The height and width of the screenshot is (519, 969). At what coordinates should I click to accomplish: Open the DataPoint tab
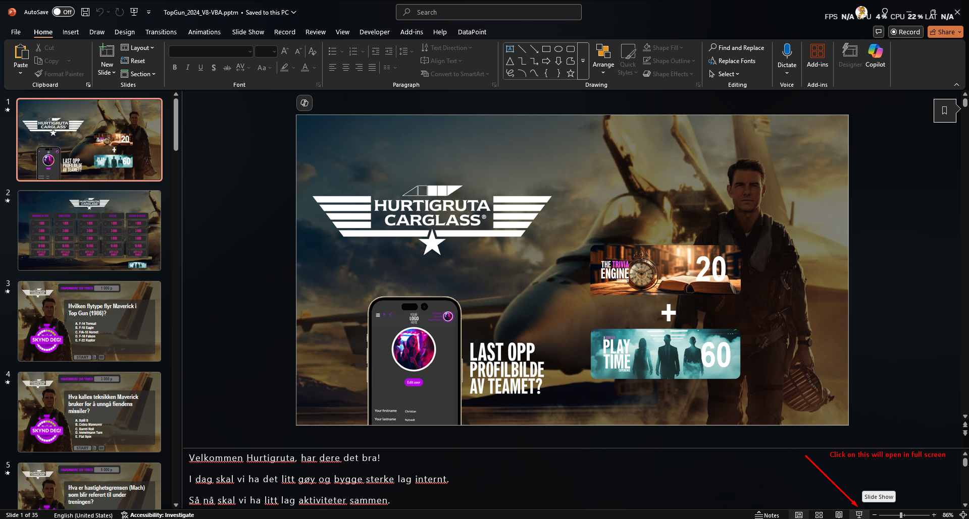click(472, 32)
